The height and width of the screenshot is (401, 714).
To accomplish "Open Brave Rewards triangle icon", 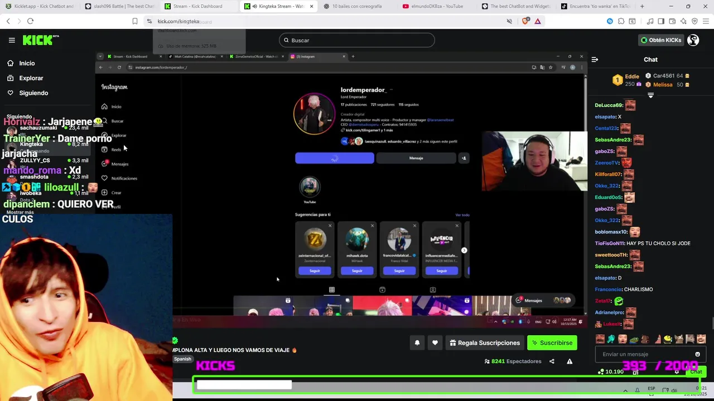I will pos(538,21).
